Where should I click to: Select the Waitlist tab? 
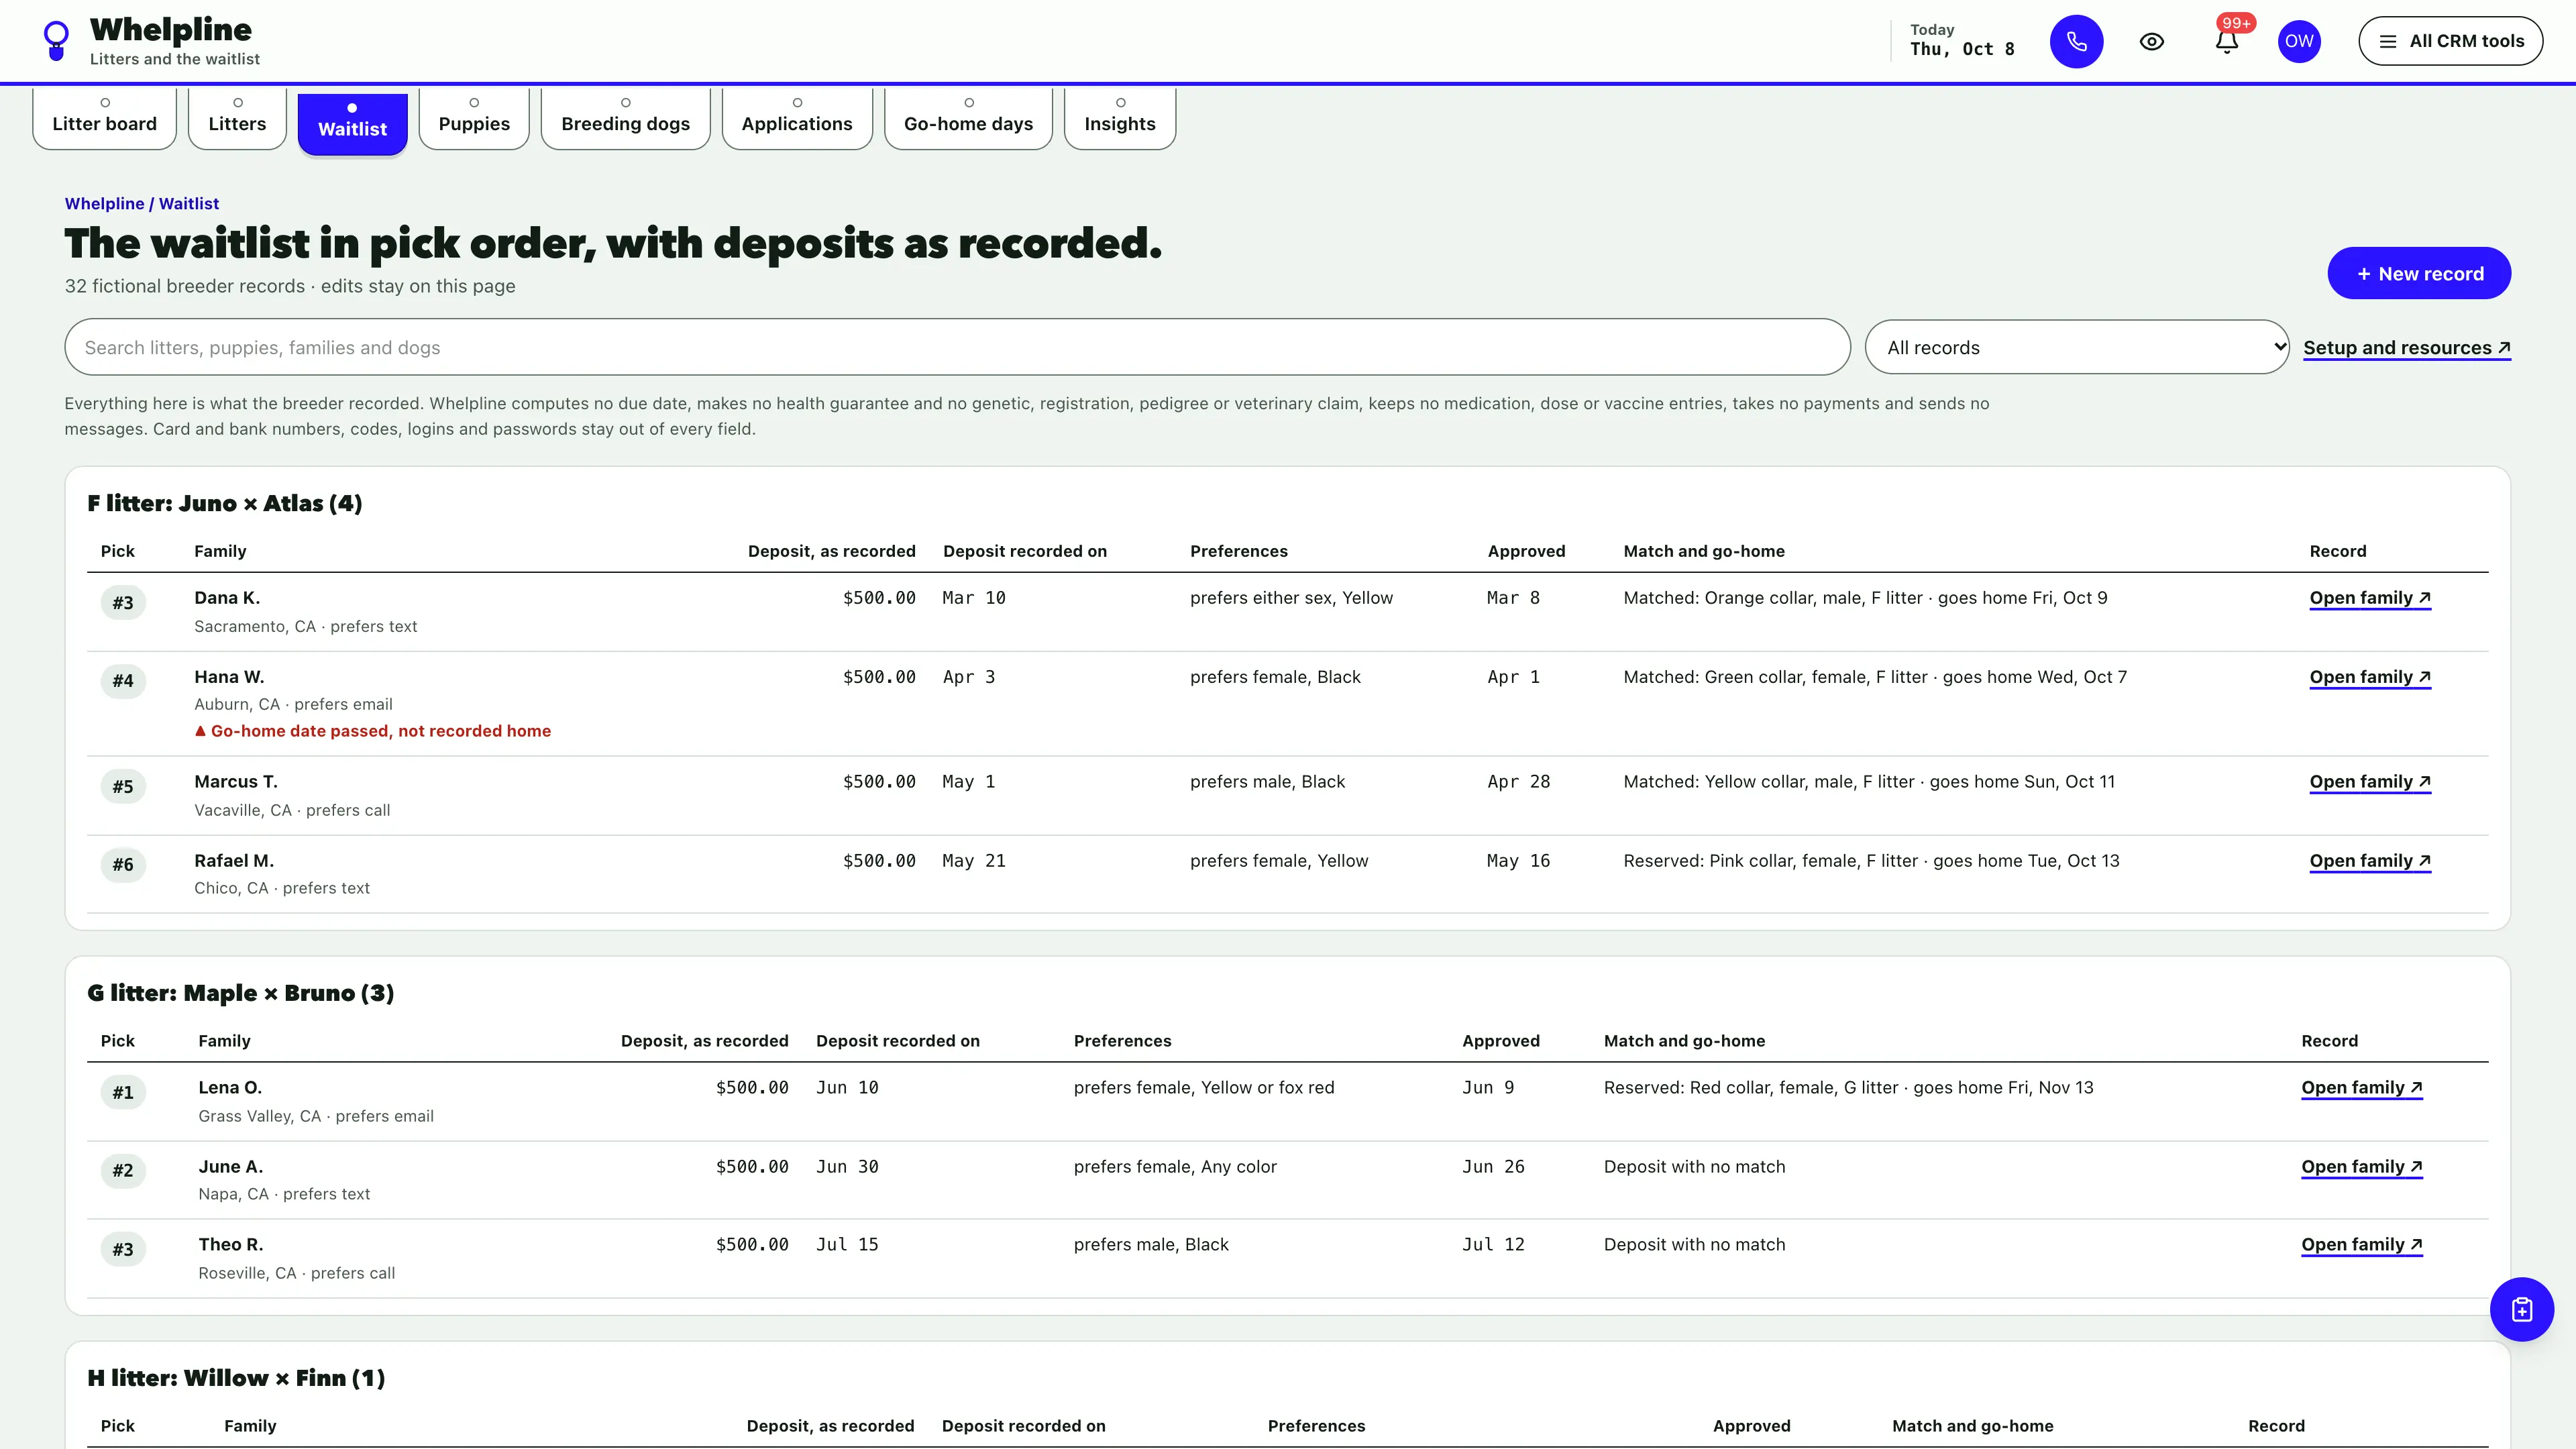[352, 124]
